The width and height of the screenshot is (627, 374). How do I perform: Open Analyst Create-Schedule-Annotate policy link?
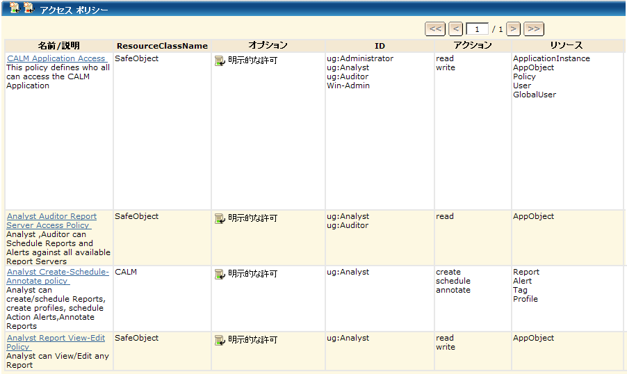pyautogui.click(x=58, y=277)
